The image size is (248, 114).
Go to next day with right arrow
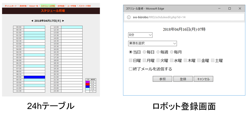[x=63, y=21]
